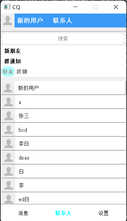Open contact 白 from the friends list
This screenshot has width=127, height=221.
click(x=64, y=171)
